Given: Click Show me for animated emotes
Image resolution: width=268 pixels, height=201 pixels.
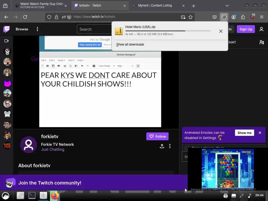Looking at the screenshot, I should (x=244, y=133).
